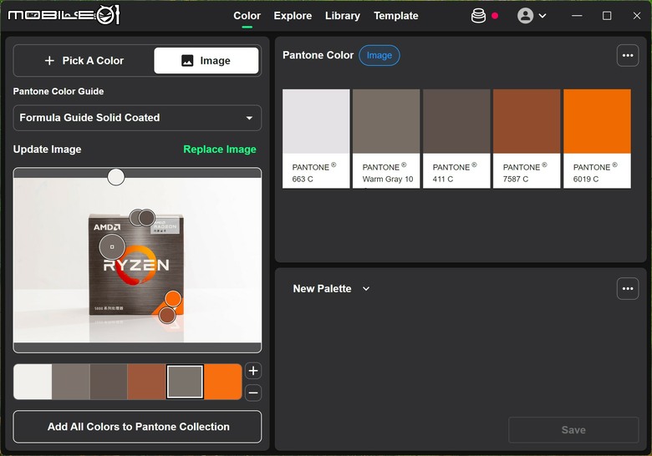Image resolution: width=652 pixels, height=456 pixels.
Task: Select the brown picker circle below orange
Action: pos(167,315)
